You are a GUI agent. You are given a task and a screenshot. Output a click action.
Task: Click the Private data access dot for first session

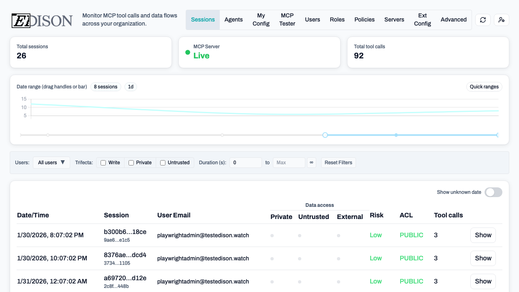pyautogui.click(x=272, y=235)
